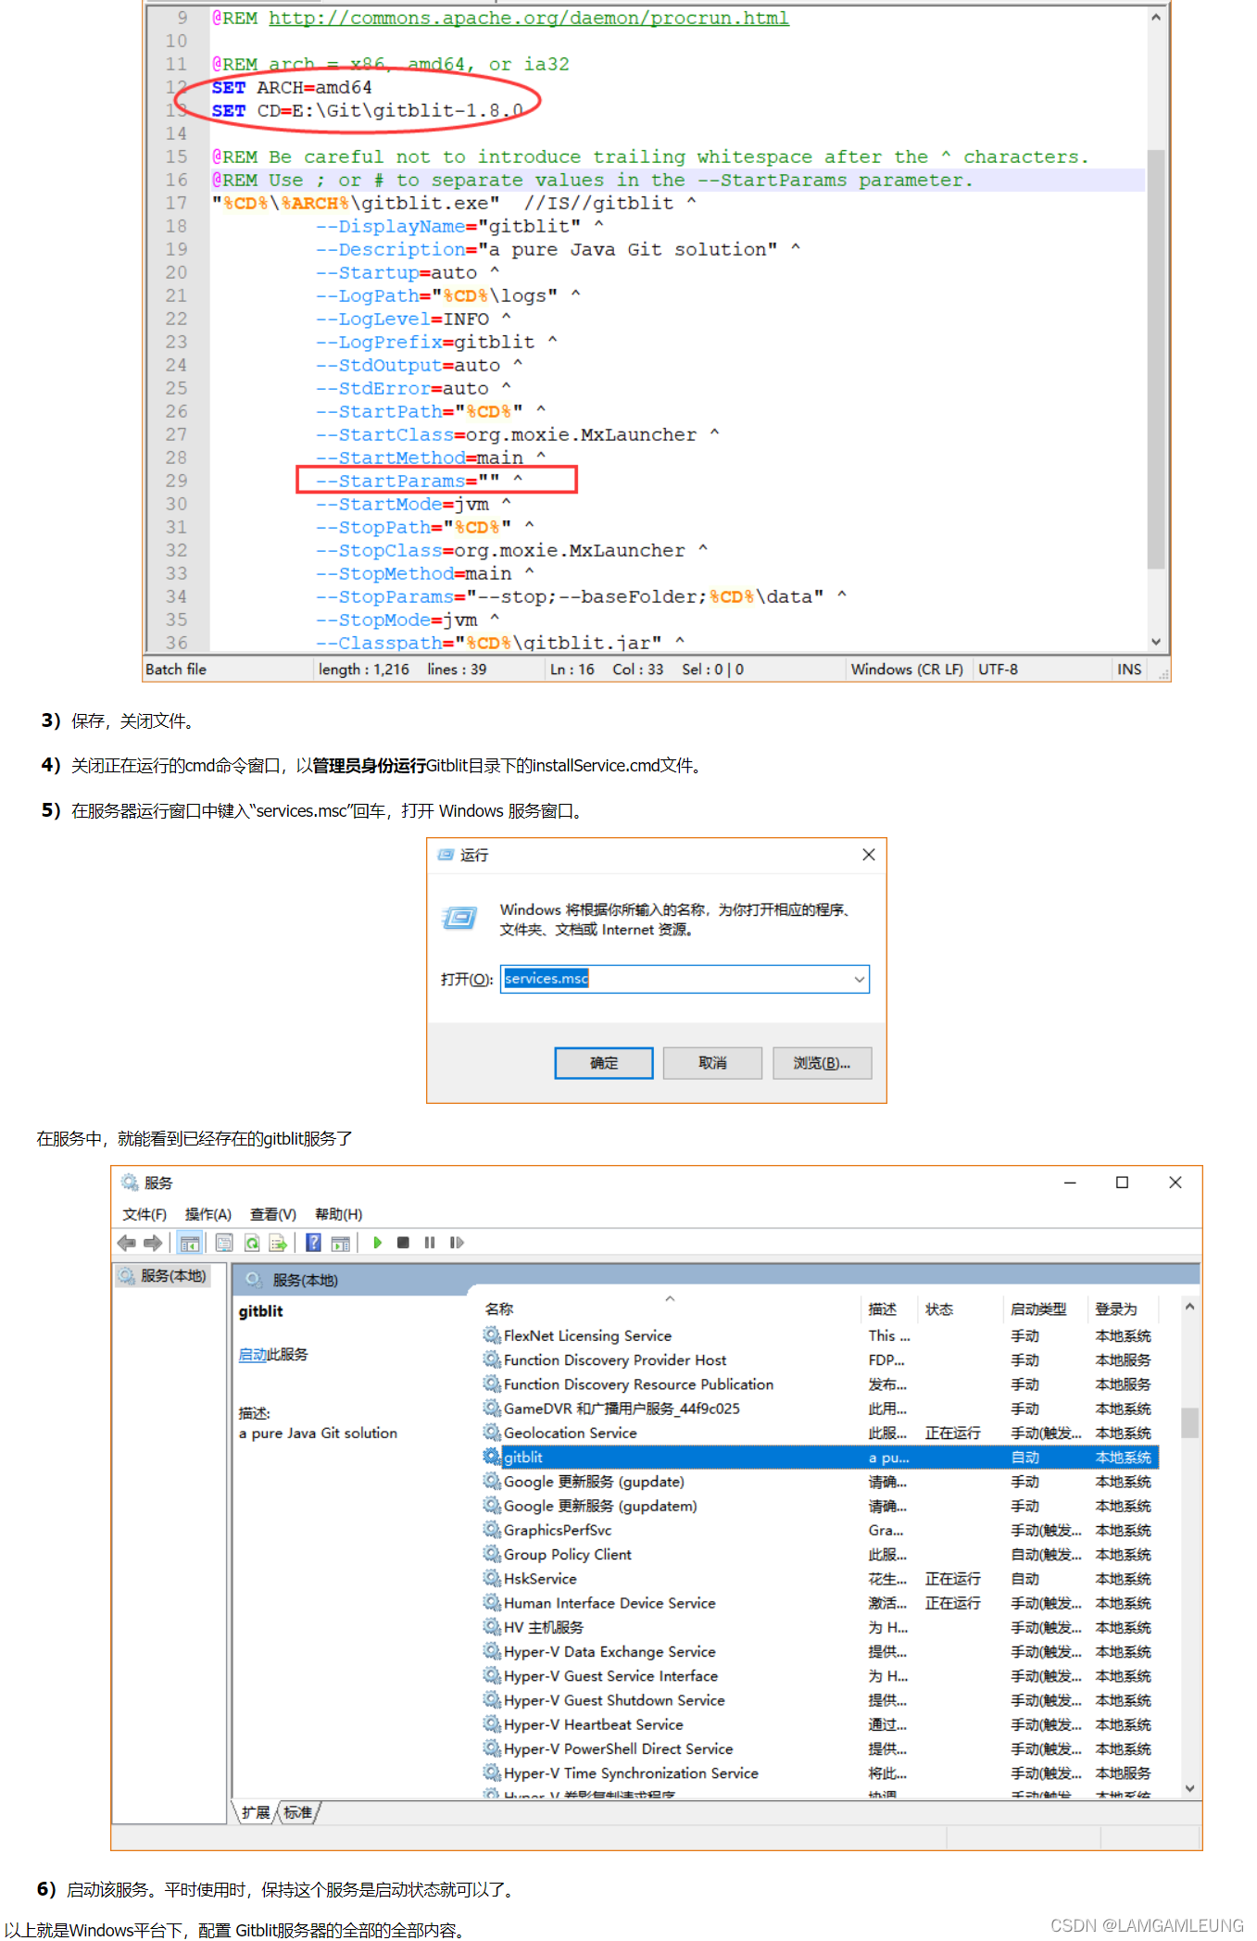The width and height of the screenshot is (1257, 1941).
Task: Maximize the Services window
Action: click(x=1122, y=1183)
